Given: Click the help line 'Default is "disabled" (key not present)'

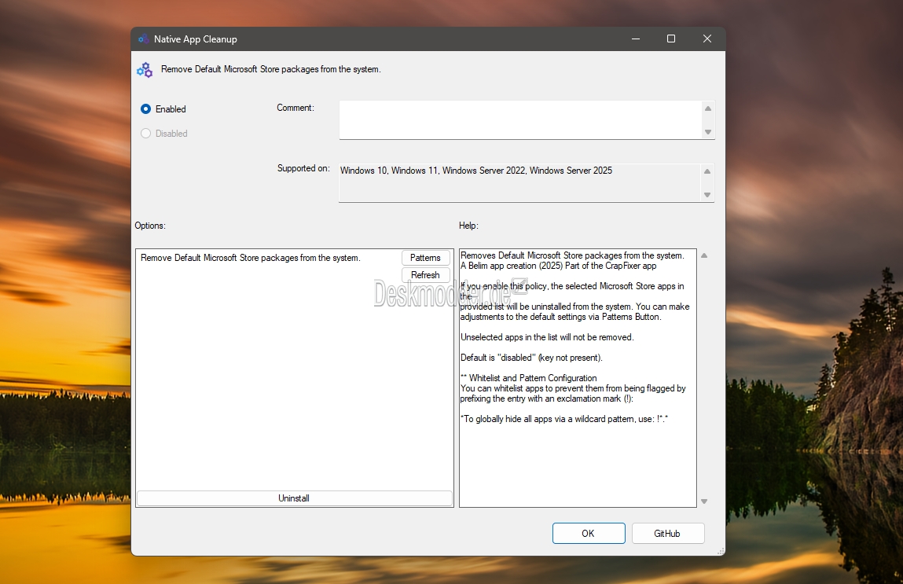Looking at the screenshot, I should [x=531, y=358].
